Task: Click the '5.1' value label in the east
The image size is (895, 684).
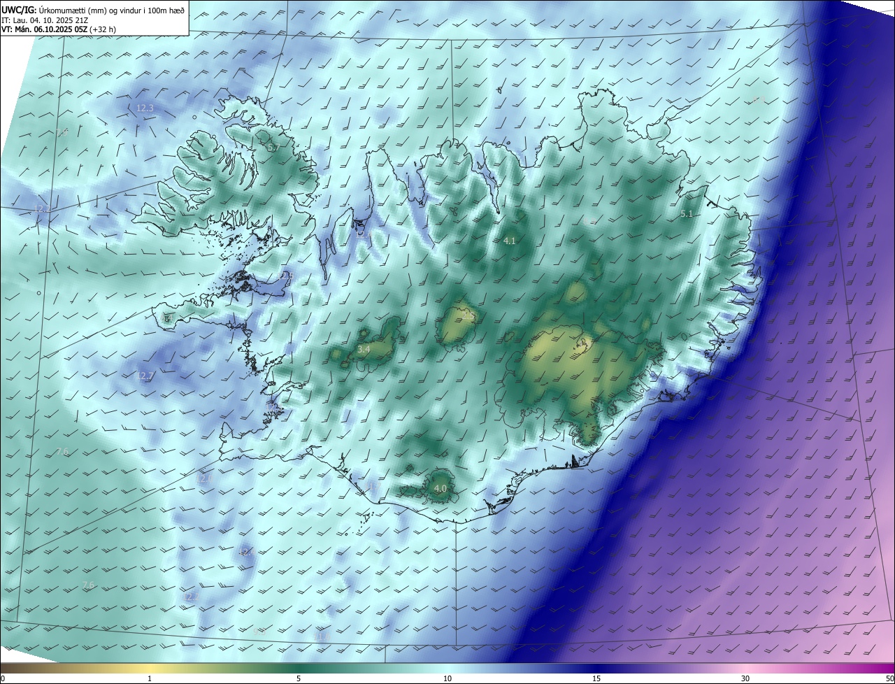Action: point(687,213)
